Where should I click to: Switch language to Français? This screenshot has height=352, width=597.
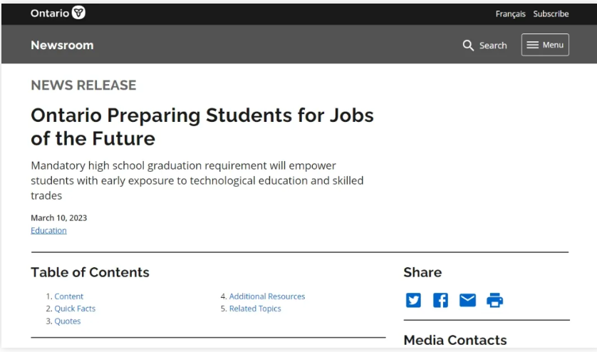[510, 14]
